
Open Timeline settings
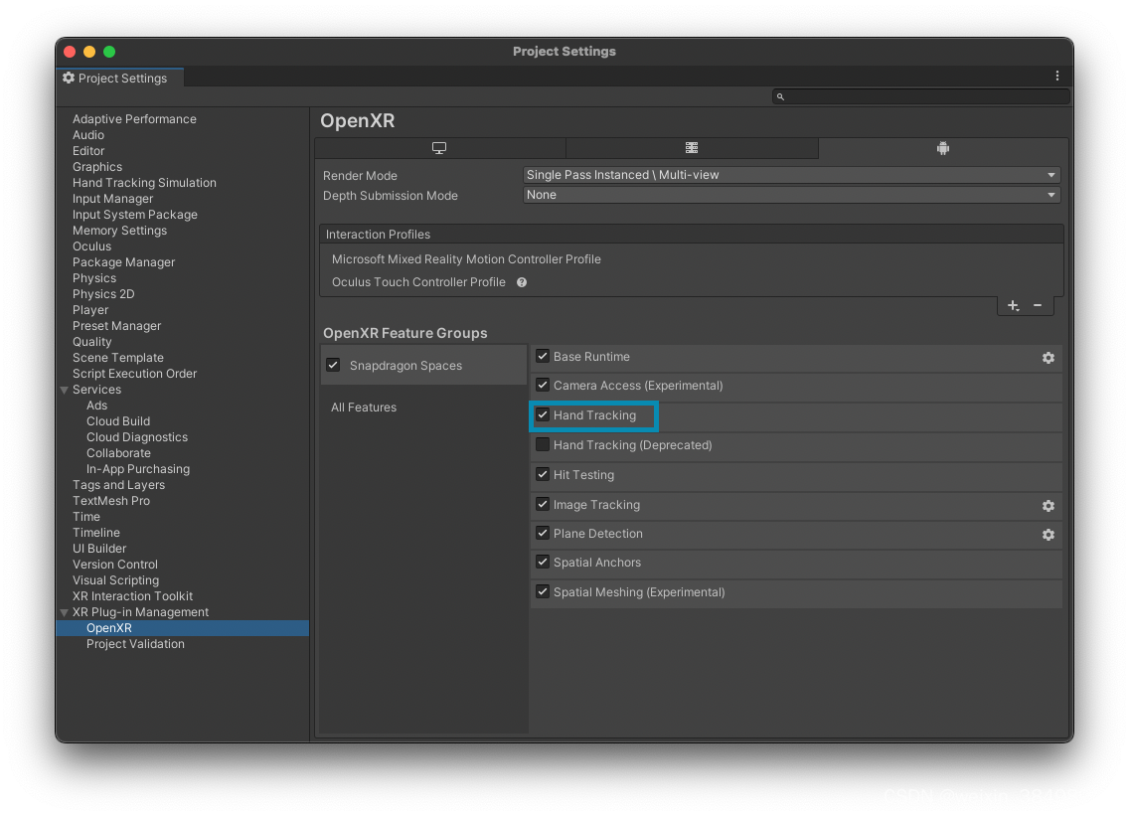point(96,533)
